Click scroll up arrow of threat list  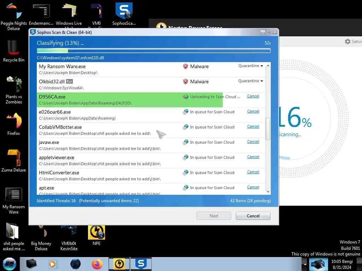(x=268, y=66)
